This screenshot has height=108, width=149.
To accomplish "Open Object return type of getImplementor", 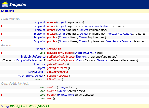I will point(41,68).
